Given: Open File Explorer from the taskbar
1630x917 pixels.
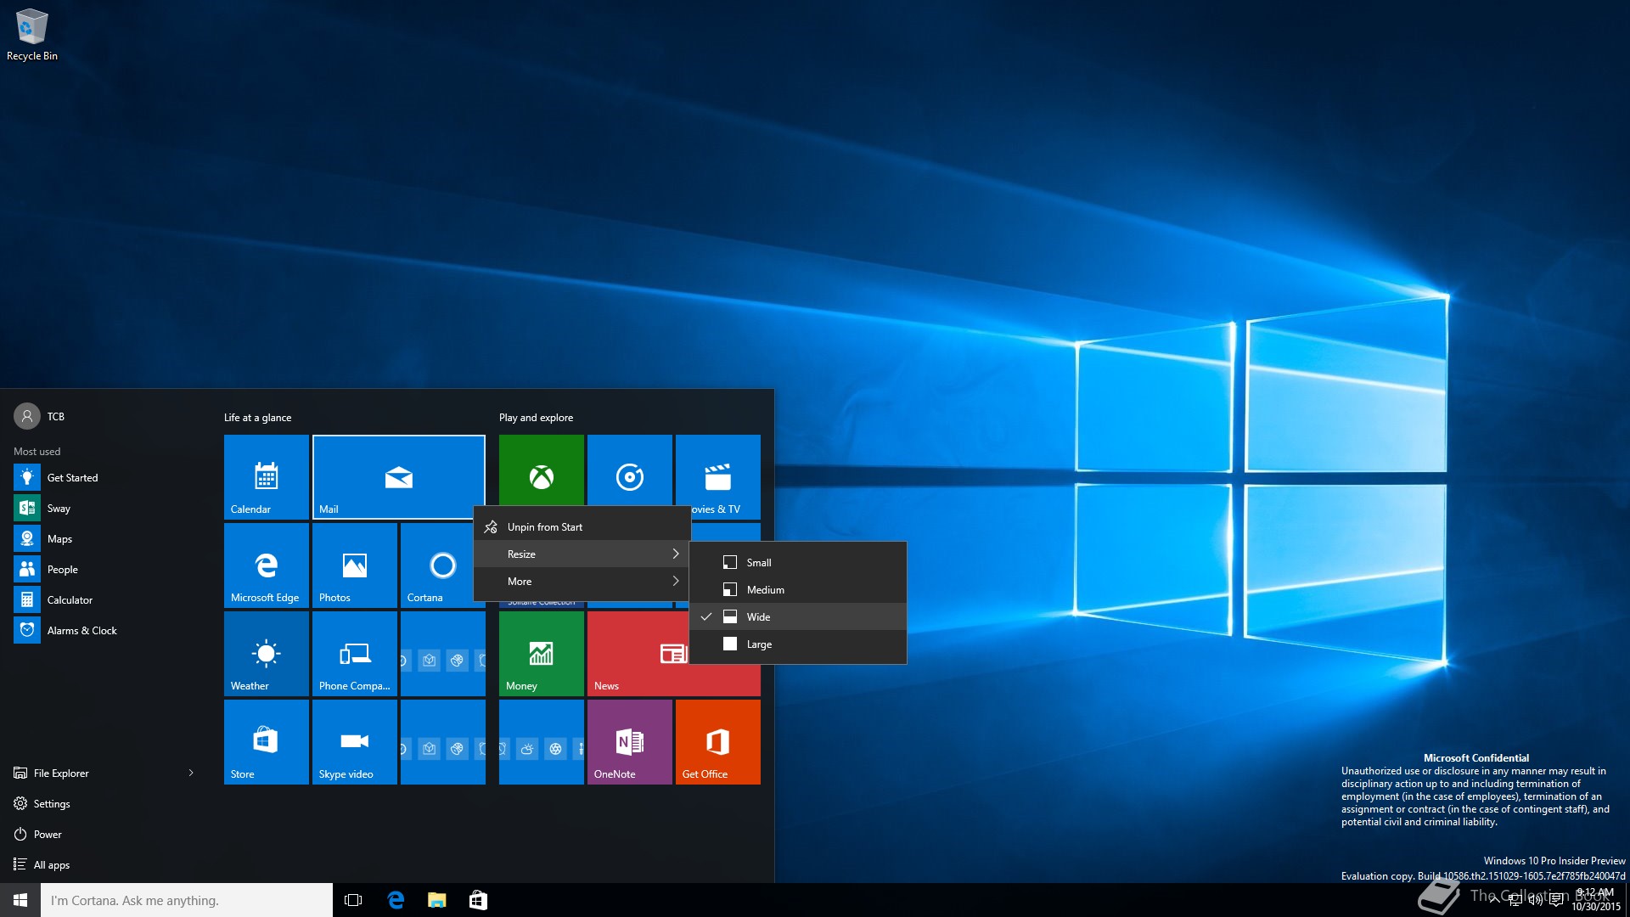Looking at the screenshot, I should (x=436, y=900).
